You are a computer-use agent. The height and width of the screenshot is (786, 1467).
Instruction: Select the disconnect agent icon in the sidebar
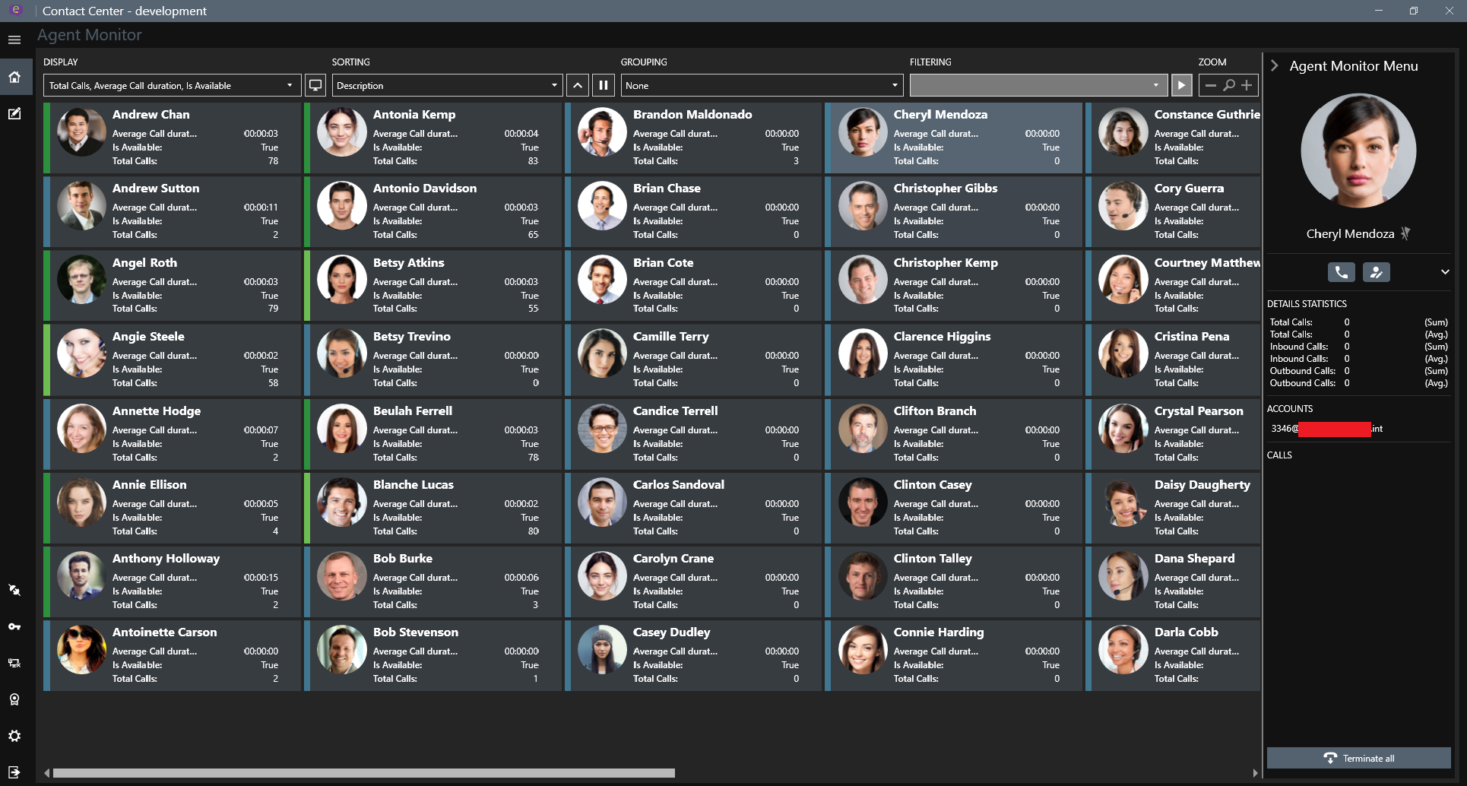(14, 590)
